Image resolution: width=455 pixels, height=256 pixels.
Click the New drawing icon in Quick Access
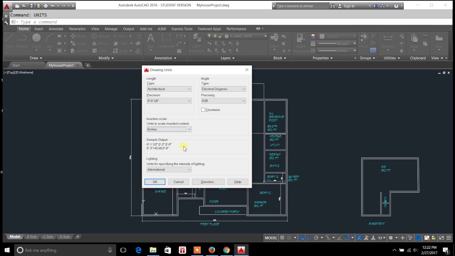click(17, 6)
